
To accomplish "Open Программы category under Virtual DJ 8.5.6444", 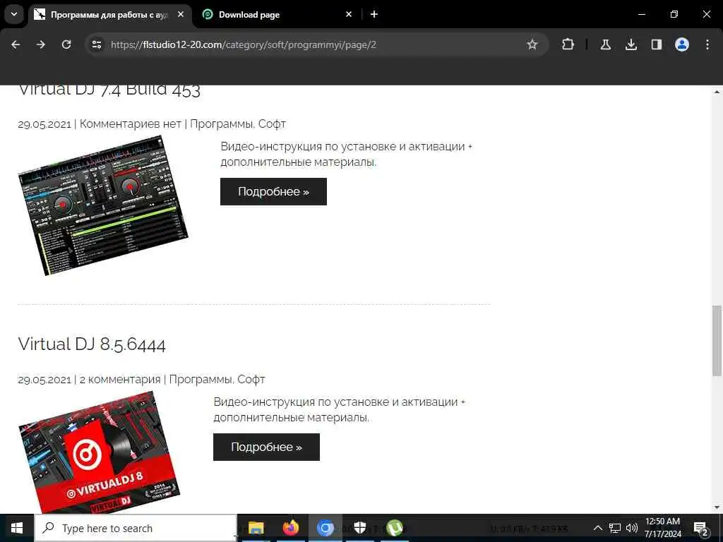I will tap(200, 379).
